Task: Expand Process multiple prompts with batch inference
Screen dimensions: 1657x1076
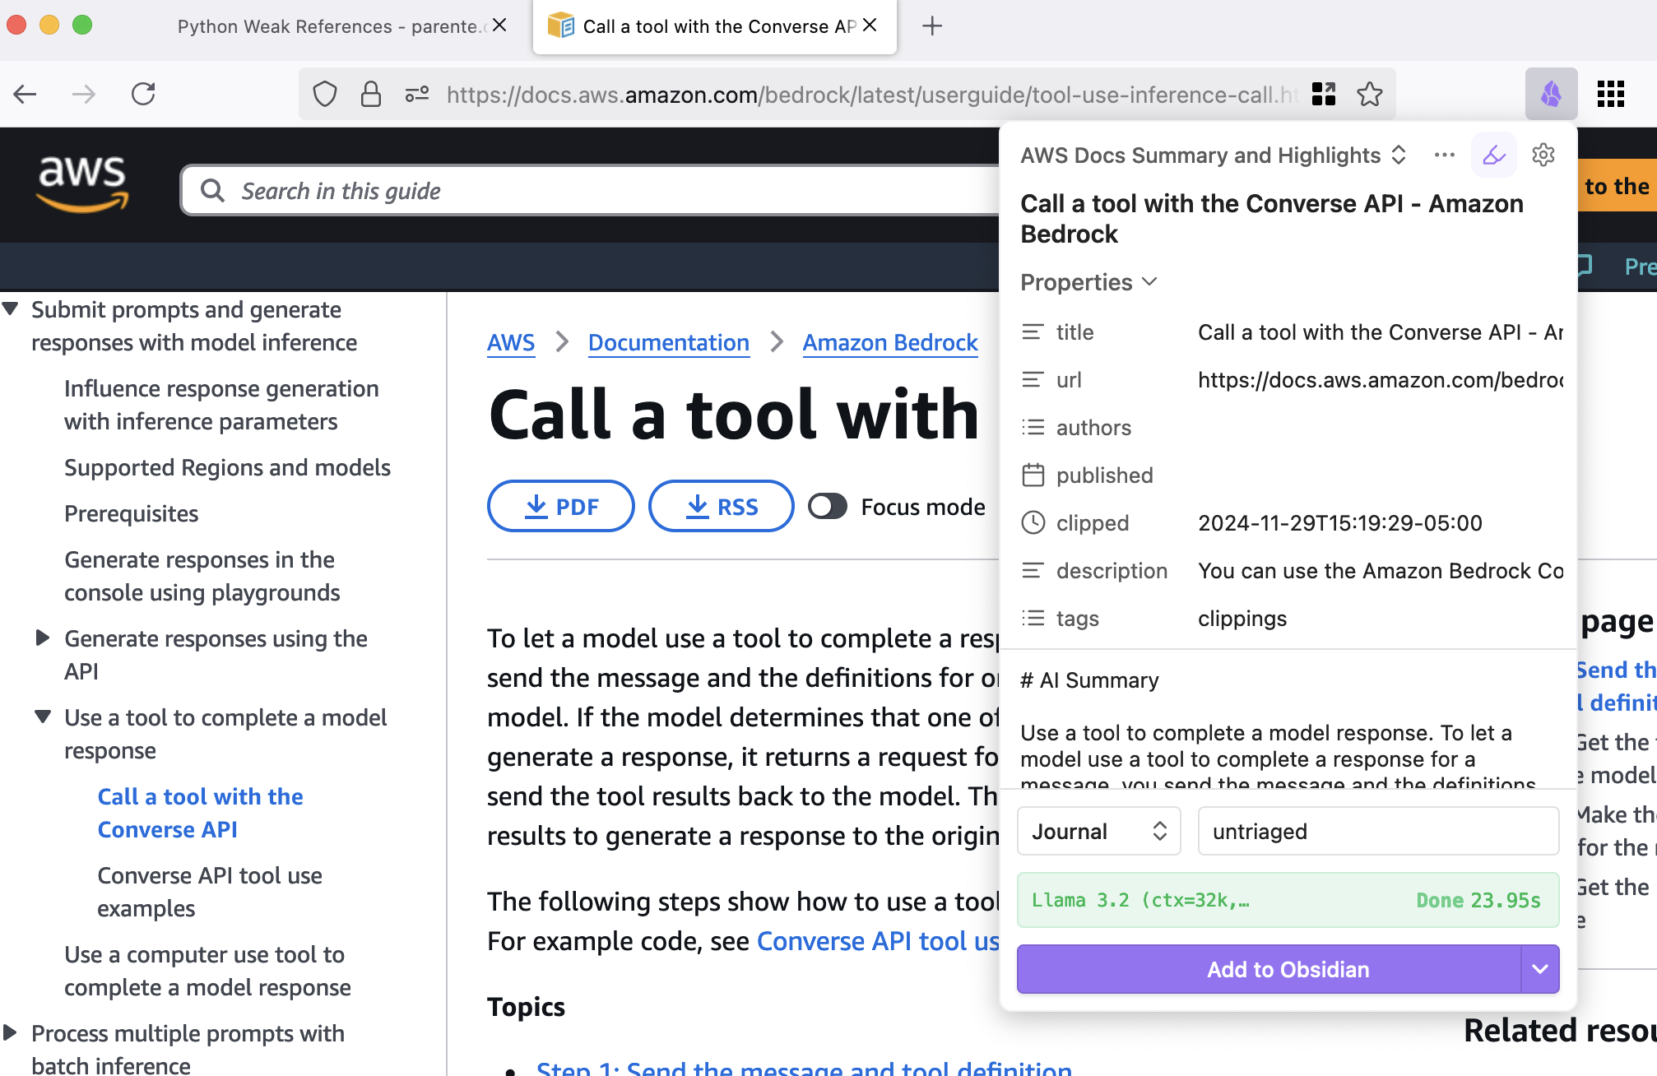Action: pos(11,1033)
